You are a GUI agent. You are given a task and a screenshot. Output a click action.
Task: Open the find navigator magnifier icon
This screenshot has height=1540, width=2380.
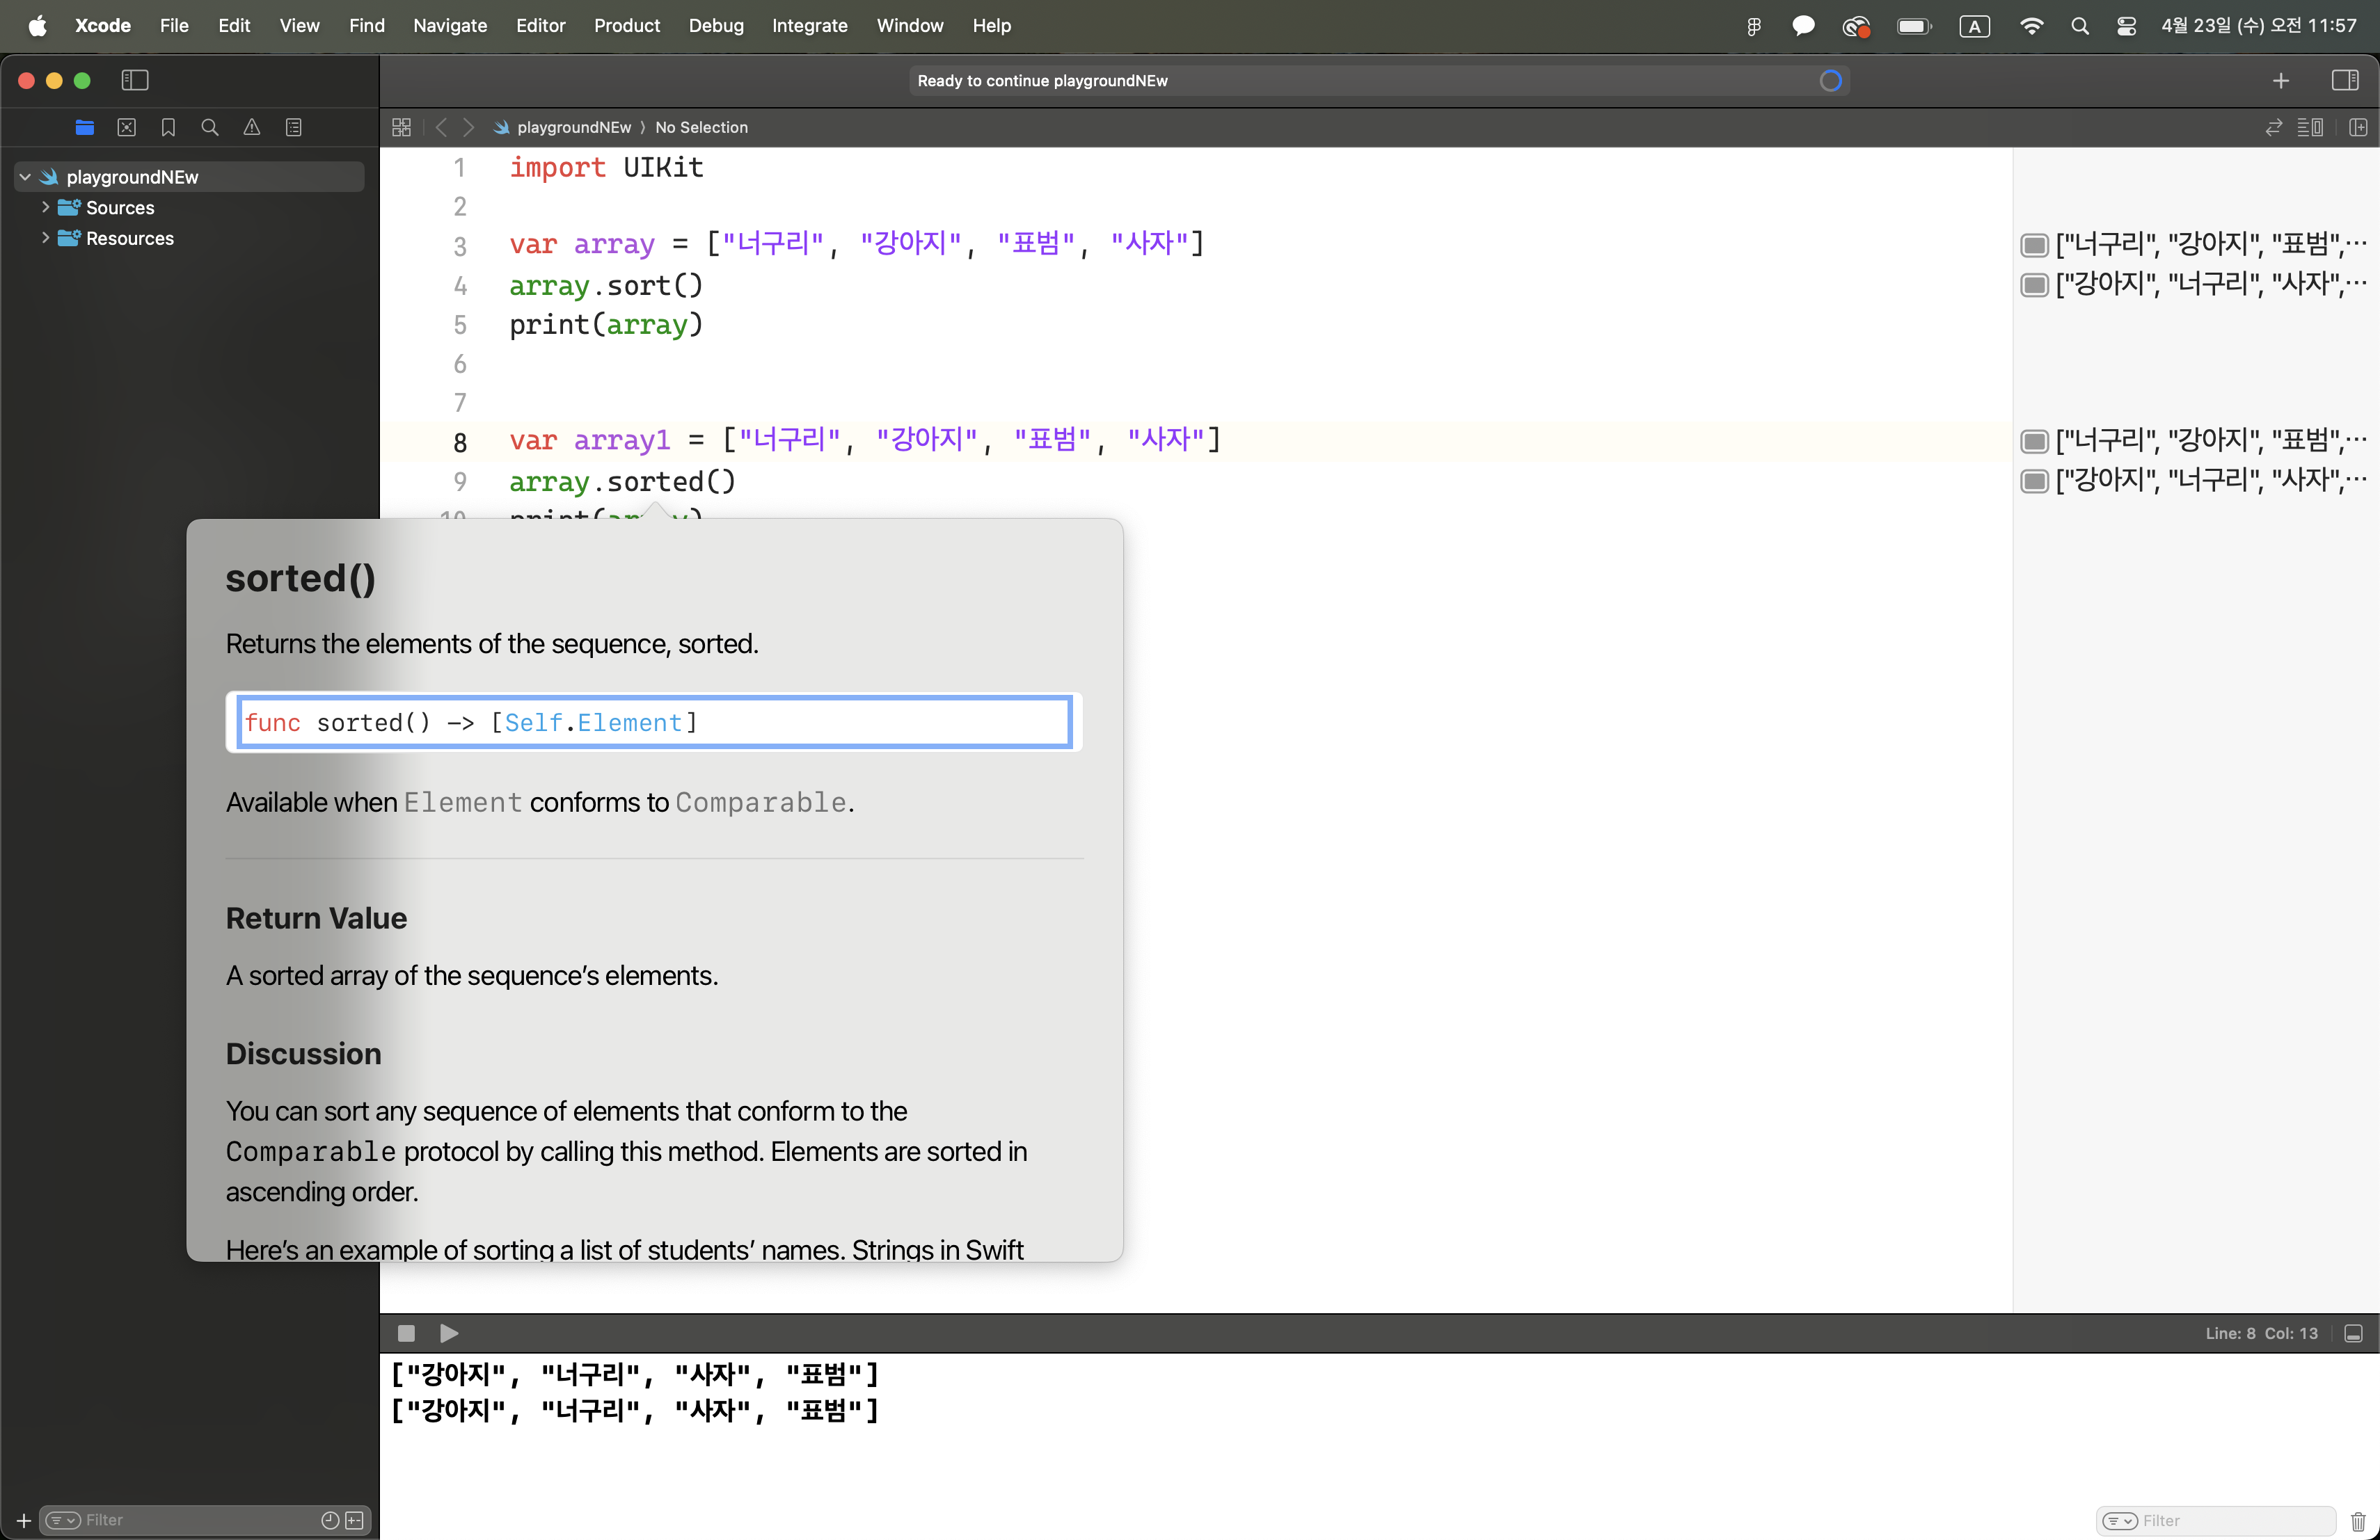[210, 127]
